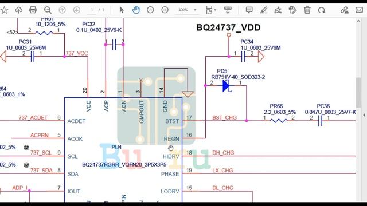Click the REGN pin label

[171, 139]
